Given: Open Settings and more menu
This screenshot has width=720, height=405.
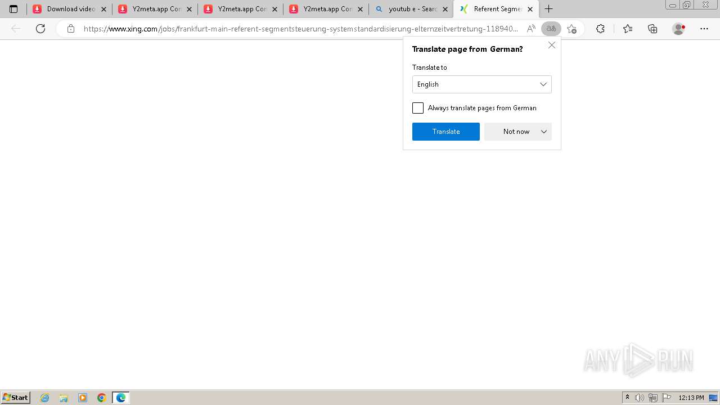Looking at the screenshot, I should 704,29.
